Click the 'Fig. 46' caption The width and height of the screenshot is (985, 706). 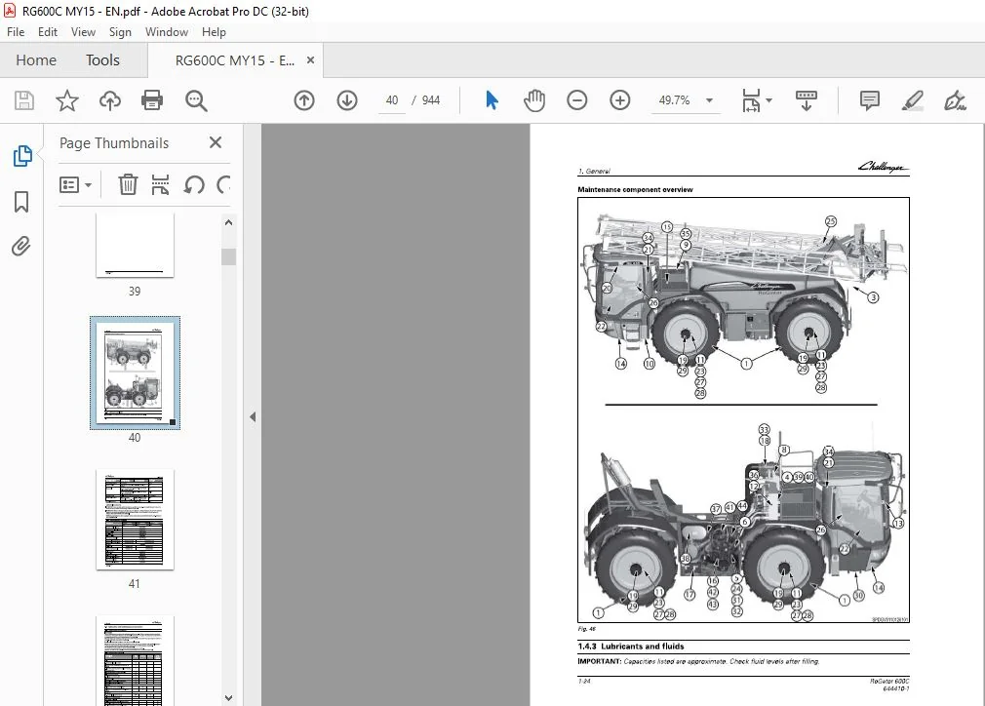(x=587, y=629)
